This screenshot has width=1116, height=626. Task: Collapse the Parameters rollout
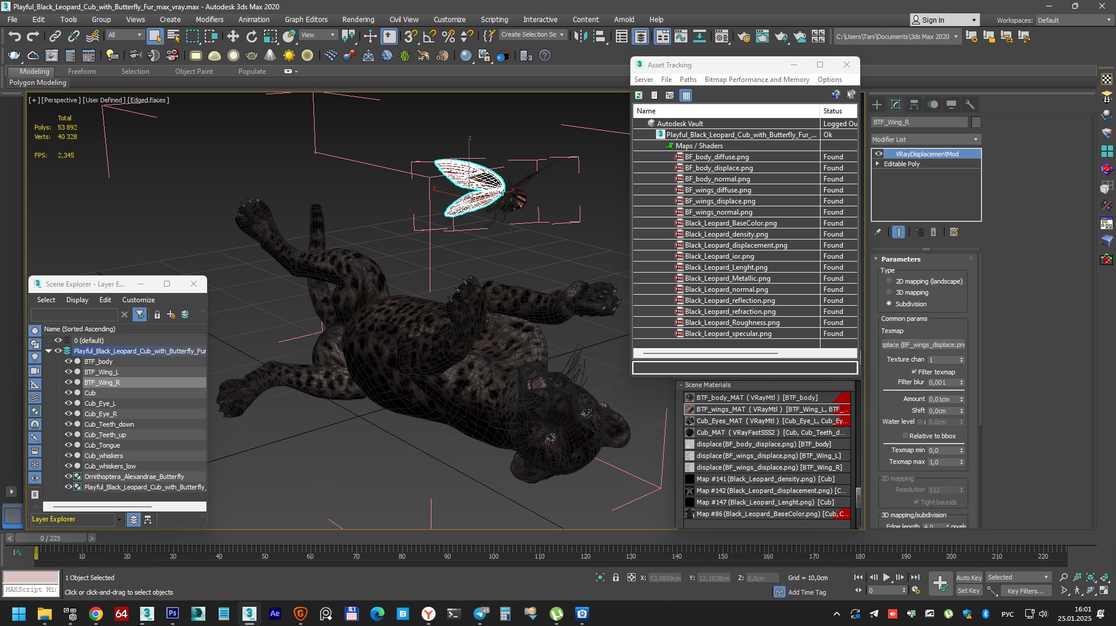876,259
